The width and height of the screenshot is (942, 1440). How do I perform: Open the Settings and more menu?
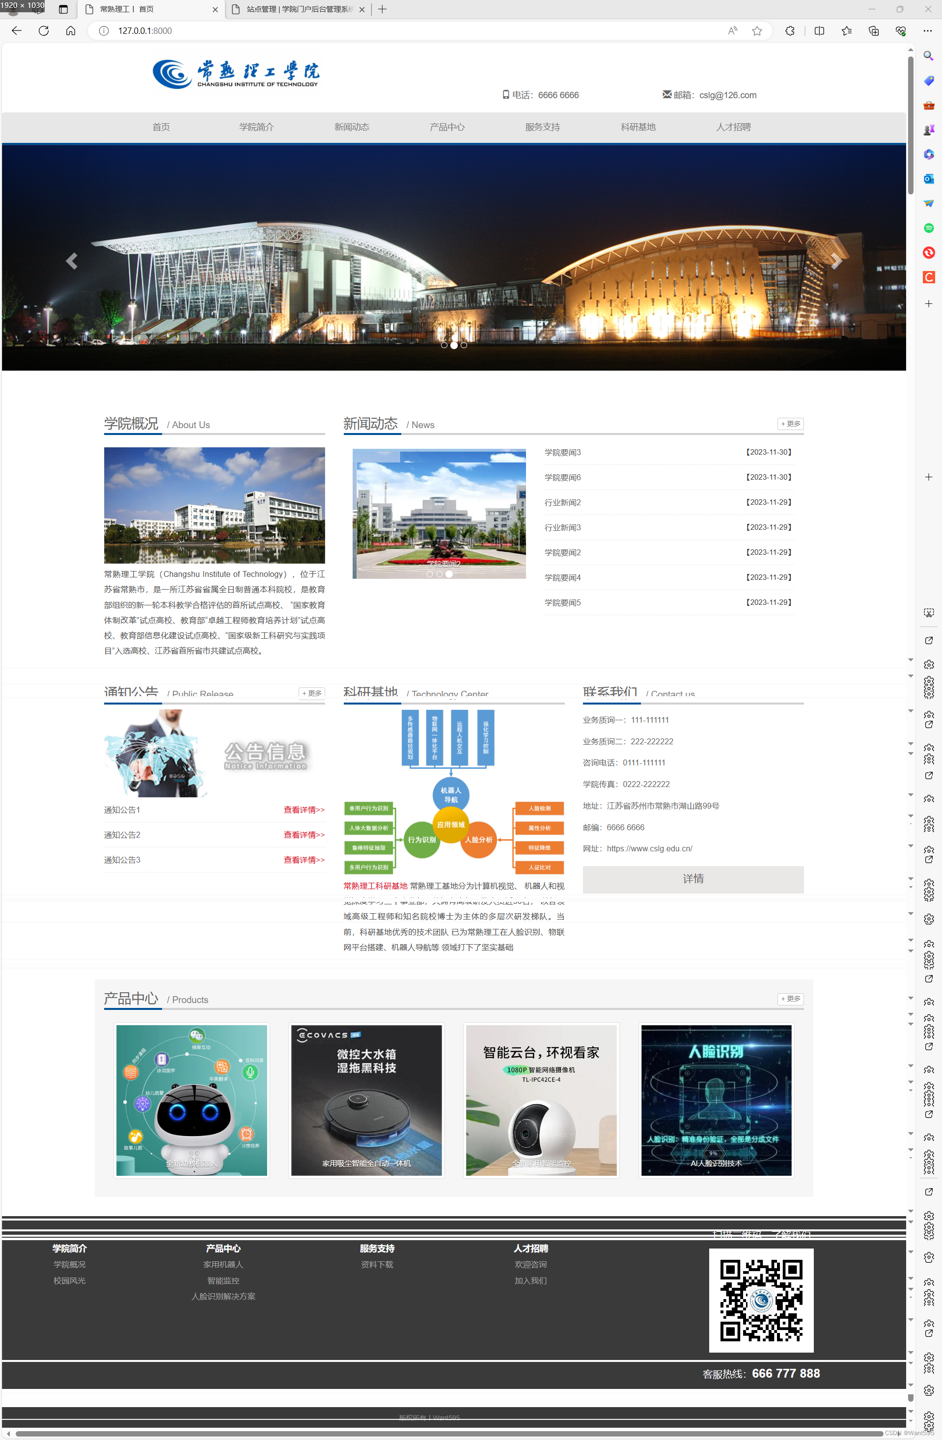(x=927, y=31)
